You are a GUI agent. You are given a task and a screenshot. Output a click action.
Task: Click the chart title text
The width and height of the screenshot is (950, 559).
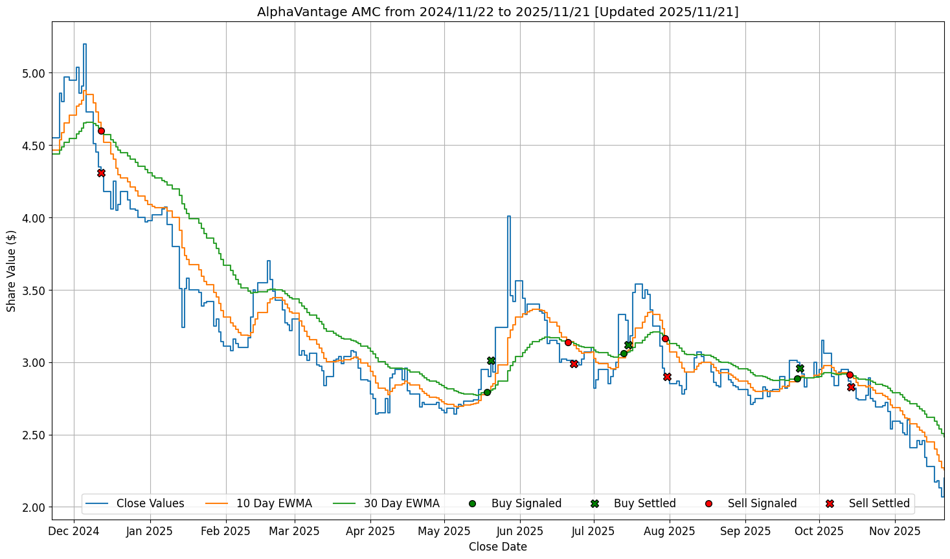pyautogui.click(x=497, y=12)
